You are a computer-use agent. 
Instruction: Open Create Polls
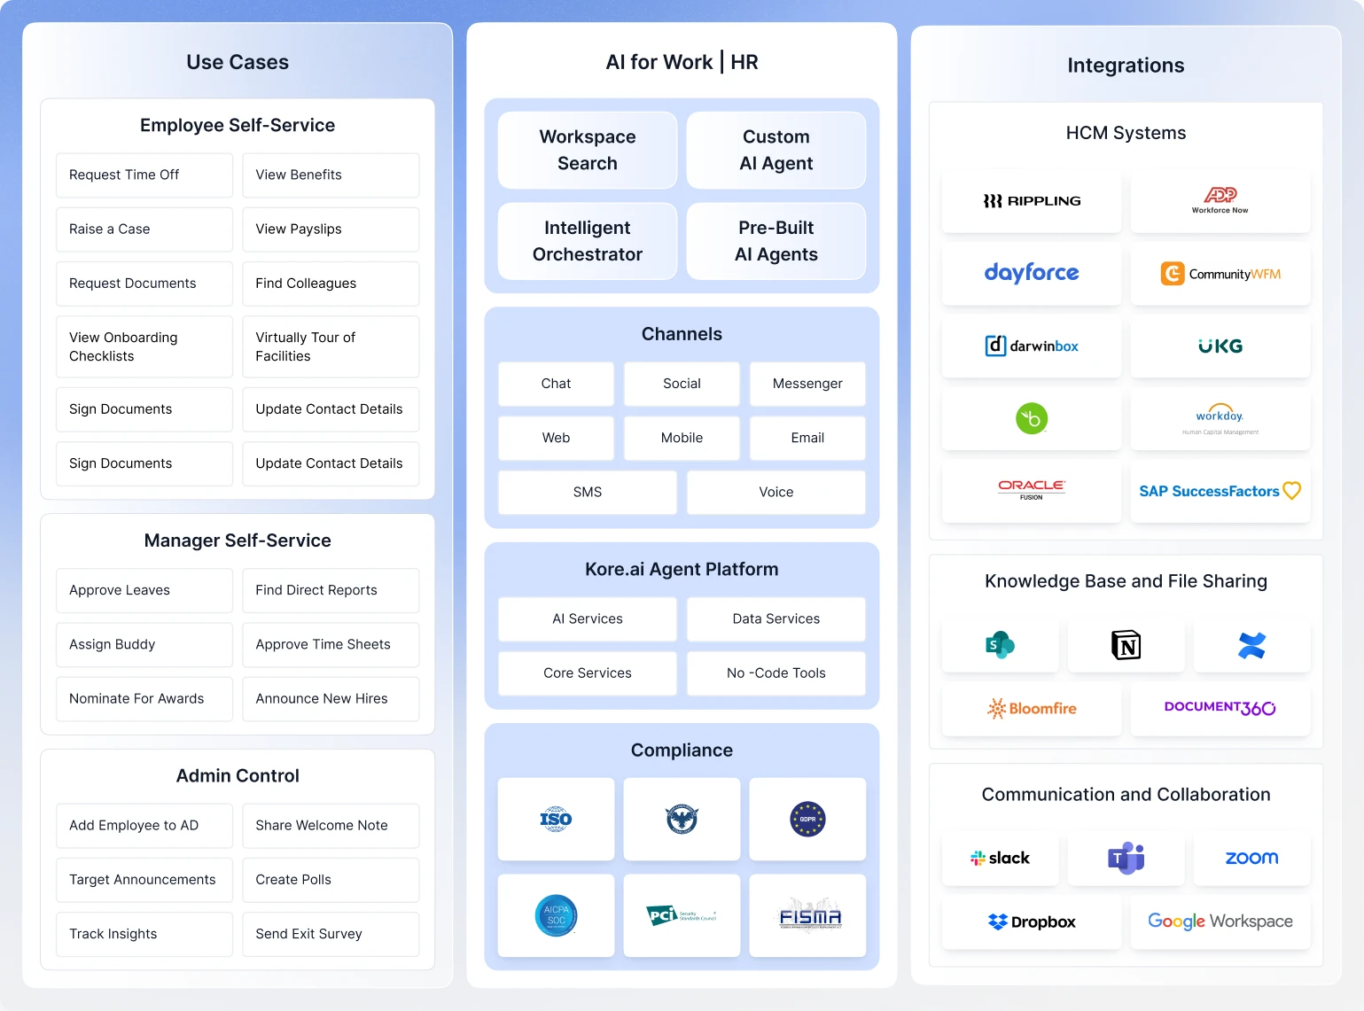331,880
